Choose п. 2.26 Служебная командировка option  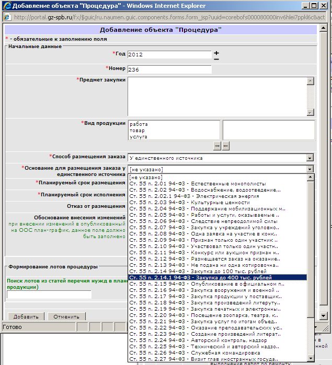[217, 353]
